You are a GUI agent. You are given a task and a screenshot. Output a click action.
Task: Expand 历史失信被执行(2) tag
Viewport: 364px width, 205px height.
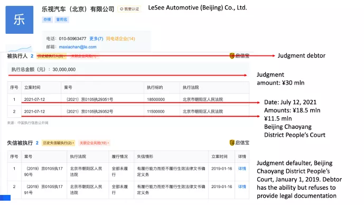[x=58, y=143]
